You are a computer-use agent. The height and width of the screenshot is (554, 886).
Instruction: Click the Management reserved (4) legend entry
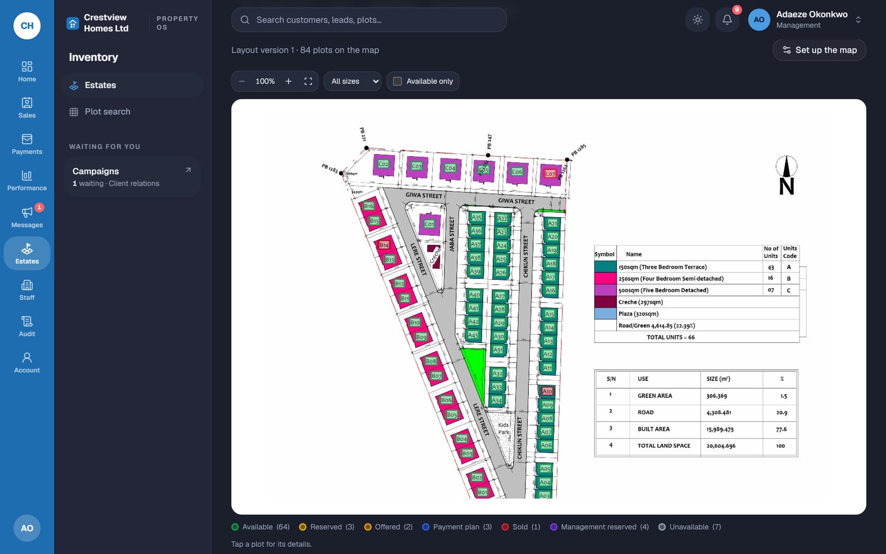coord(599,527)
